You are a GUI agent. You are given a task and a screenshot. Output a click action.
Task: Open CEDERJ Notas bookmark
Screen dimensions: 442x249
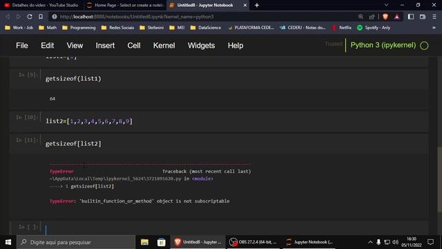tap(302, 28)
